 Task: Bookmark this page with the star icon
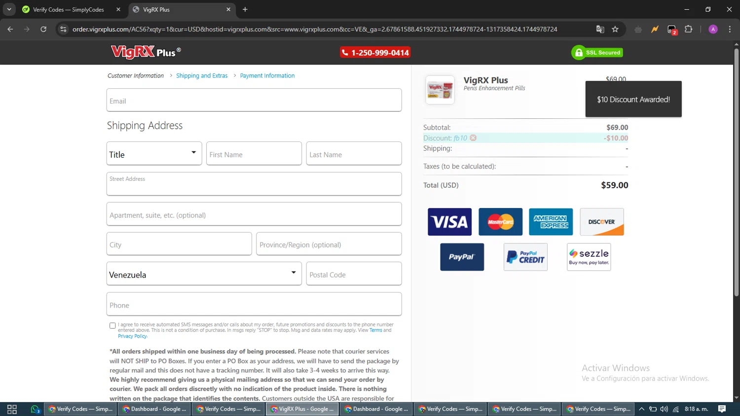615,29
